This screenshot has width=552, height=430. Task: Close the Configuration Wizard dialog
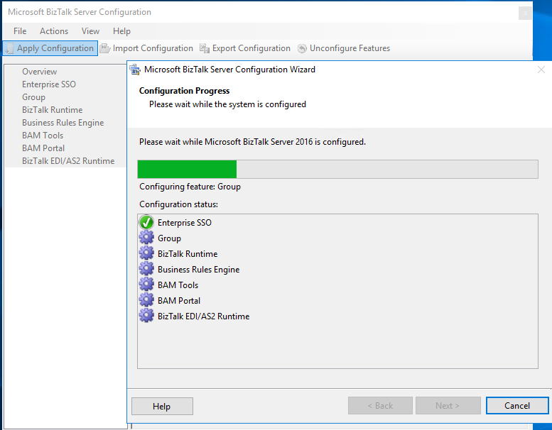(x=541, y=70)
